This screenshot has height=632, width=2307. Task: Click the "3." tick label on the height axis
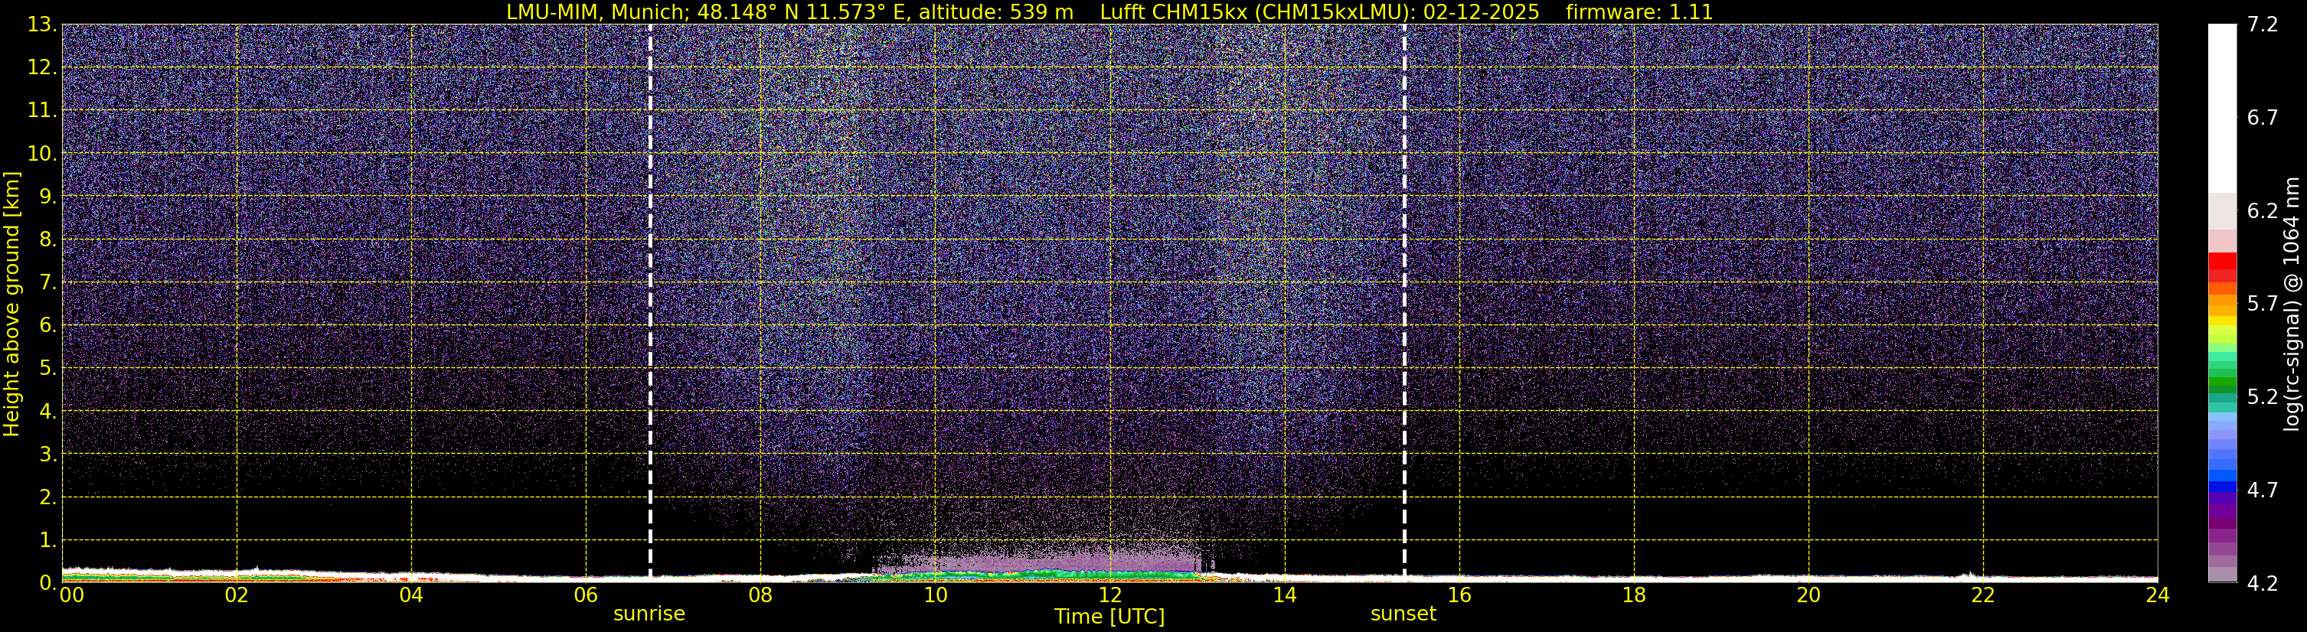(47, 454)
